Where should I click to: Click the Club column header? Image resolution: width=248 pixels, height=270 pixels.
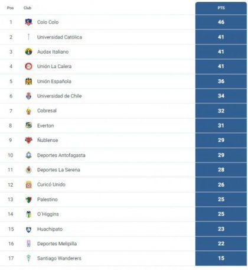[x=27, y=8]
